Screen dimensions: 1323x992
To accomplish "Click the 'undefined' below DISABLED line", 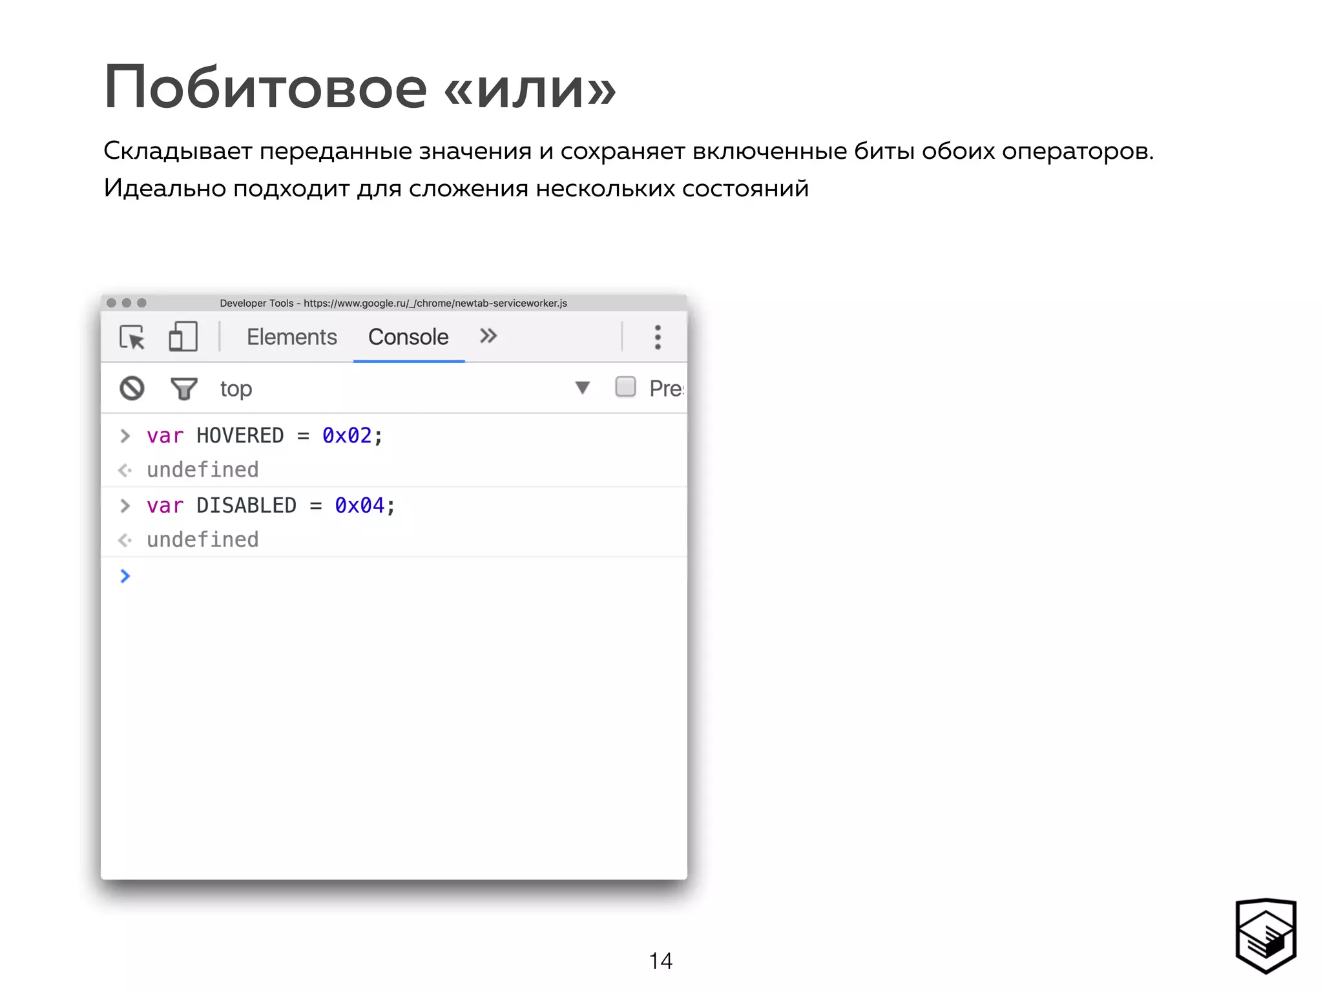I will pyautogui.click(x=202, y=540).
